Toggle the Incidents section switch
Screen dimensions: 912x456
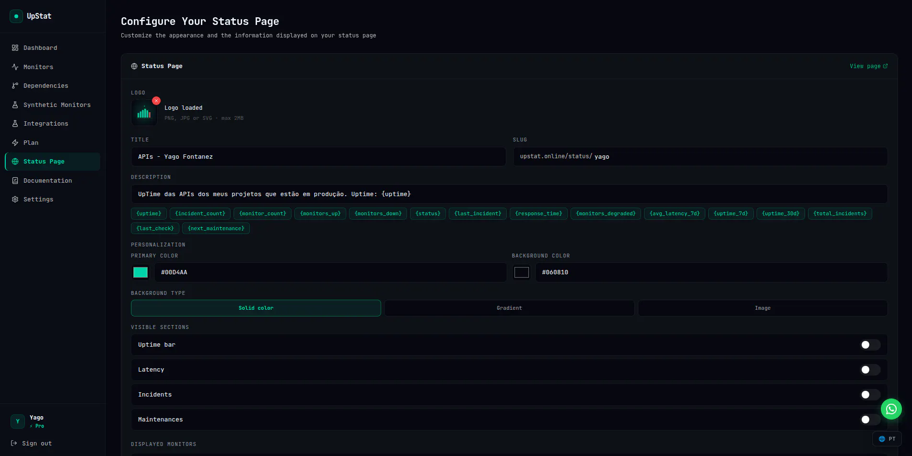point(870,395)
